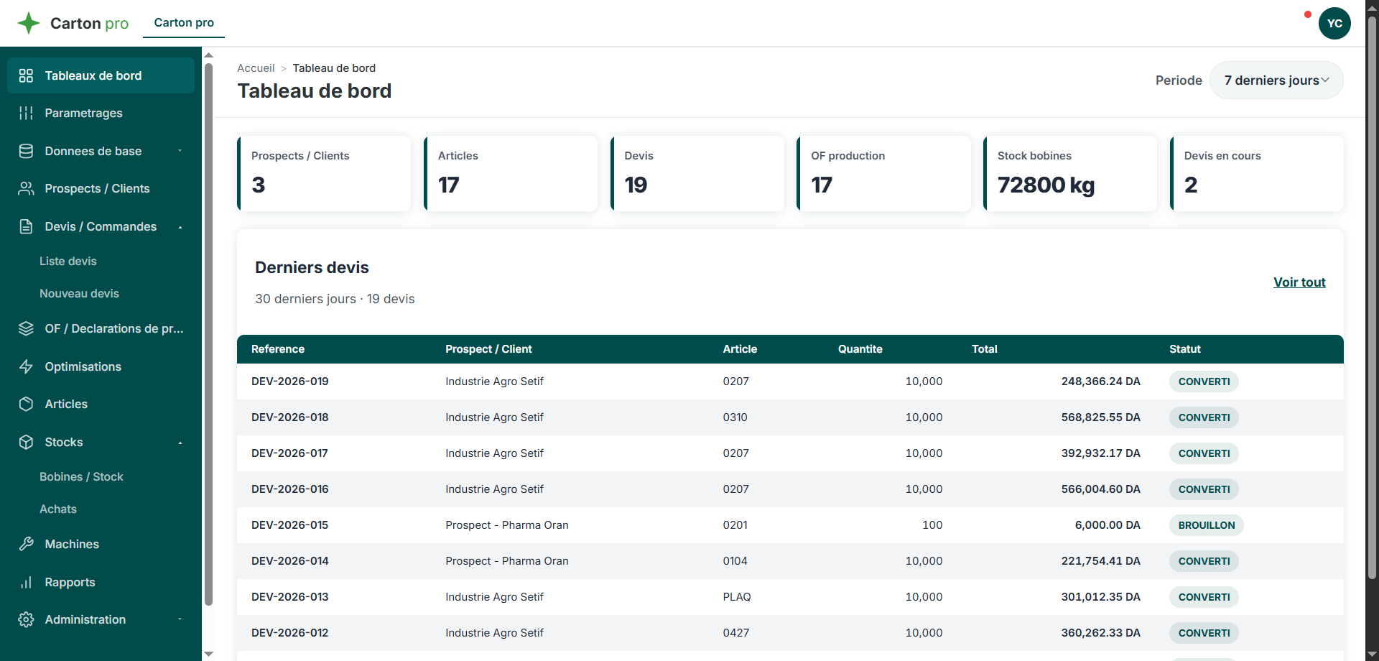Viewport: 1379px width, 661px height.
Task: Click the Articles hexagon icon
Action: click(x=27, y=404)
